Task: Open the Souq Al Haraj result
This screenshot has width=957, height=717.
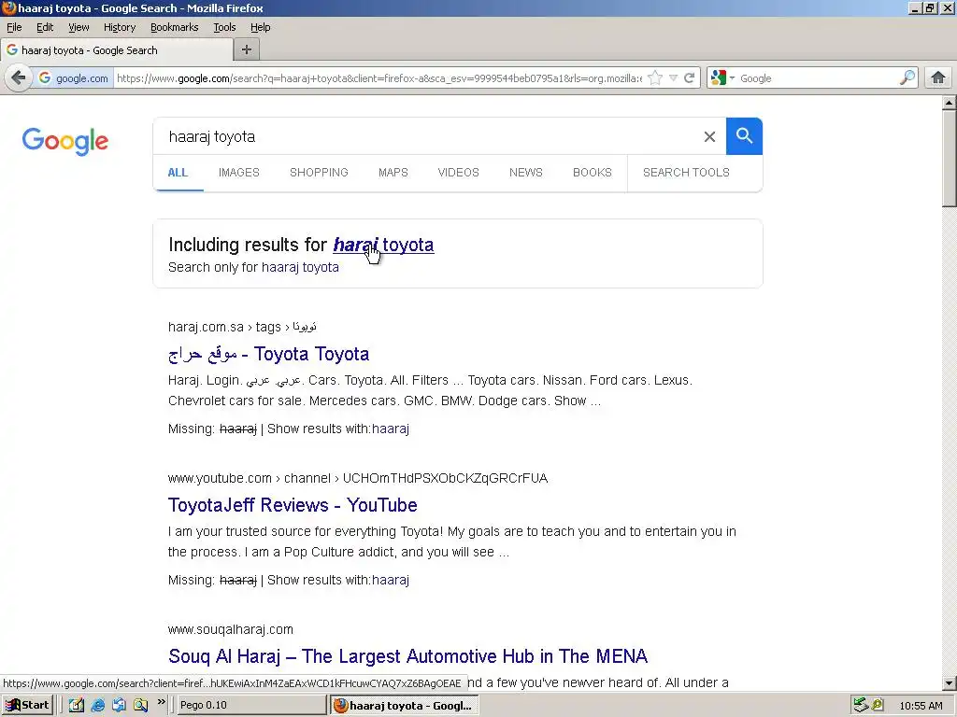Action: tap(407, 656)
